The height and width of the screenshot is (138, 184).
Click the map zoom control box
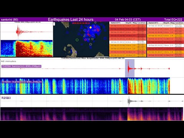point(54,24)
